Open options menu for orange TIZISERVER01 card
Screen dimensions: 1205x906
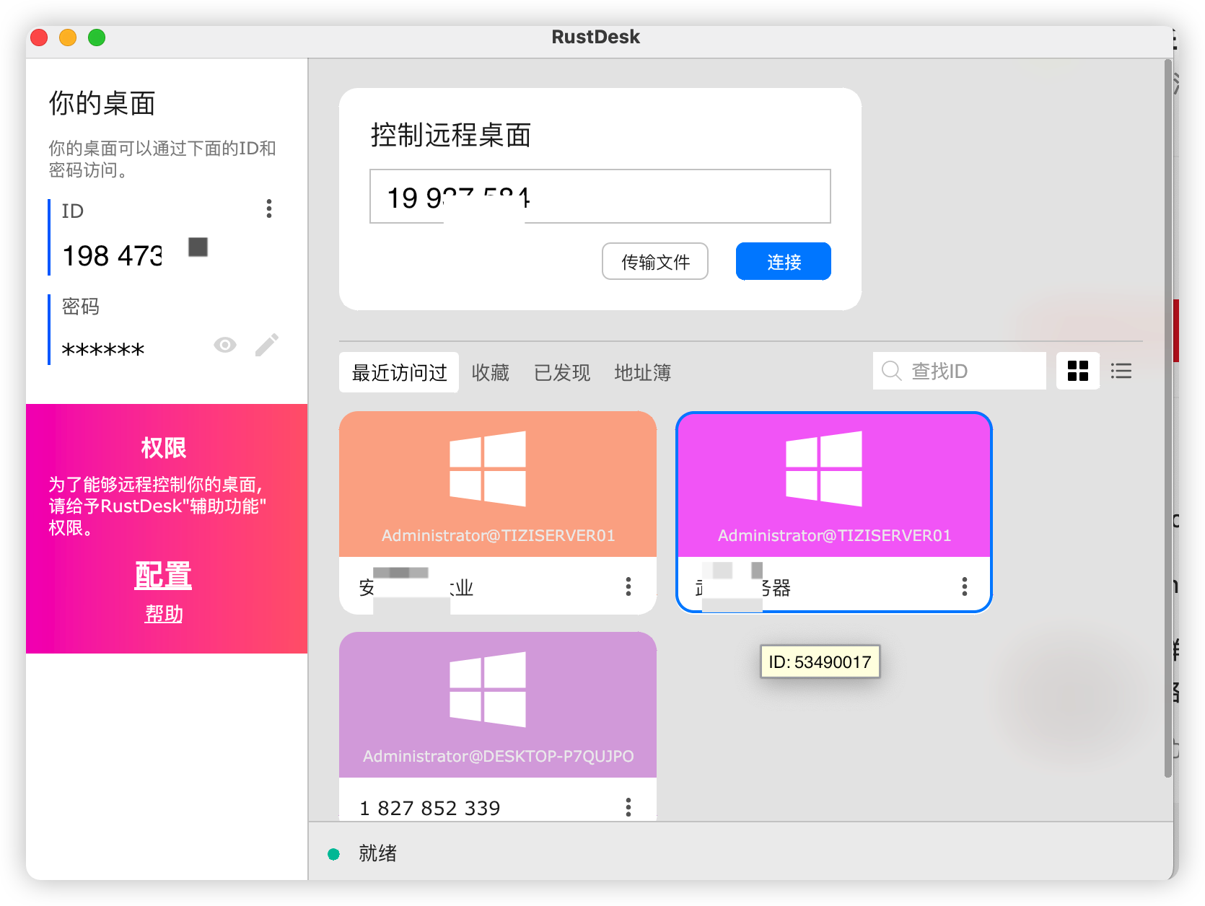pos(628,586)
